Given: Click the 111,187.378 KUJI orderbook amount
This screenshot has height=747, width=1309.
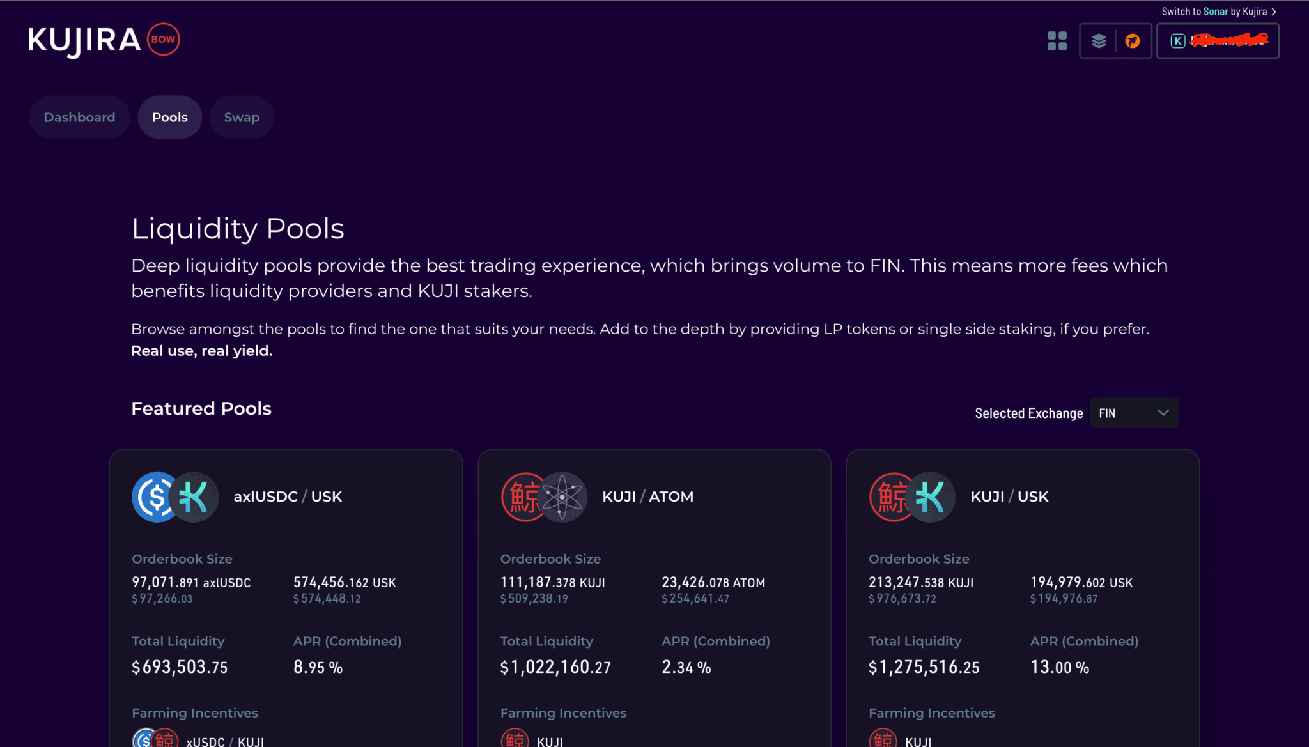Looking at the screenshot, I should tap(553, 582).
